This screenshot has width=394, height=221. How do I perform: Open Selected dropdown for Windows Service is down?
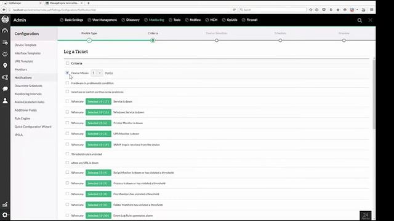tap(98, 112)
